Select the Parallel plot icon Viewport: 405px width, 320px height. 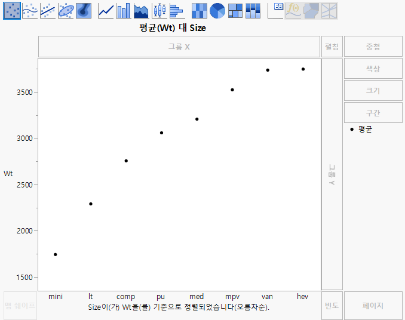(x=329, y=11)
